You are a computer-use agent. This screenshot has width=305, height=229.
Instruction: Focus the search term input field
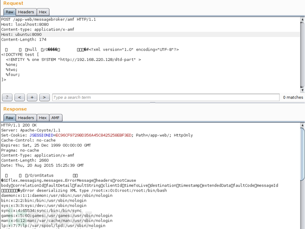pyautogui.click(x=166, y=98)
